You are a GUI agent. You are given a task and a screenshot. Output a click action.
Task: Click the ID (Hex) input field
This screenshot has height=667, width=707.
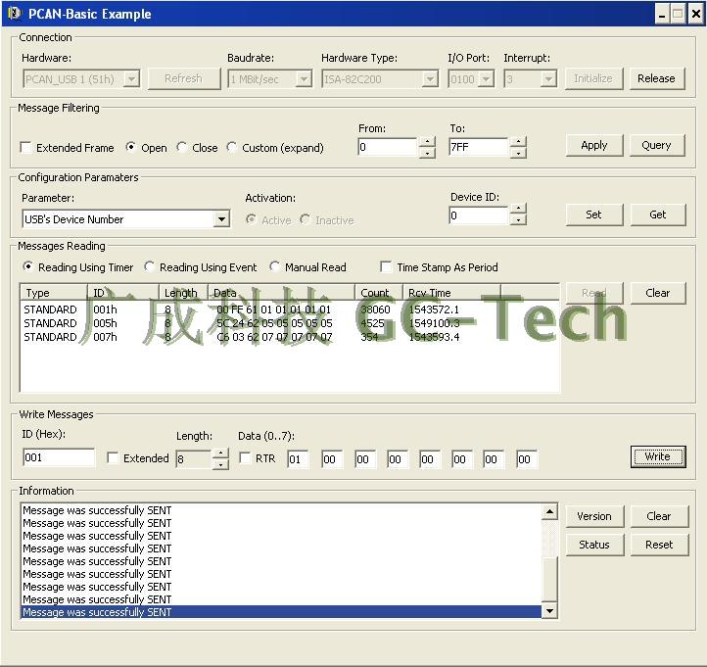tap(58, 458)
